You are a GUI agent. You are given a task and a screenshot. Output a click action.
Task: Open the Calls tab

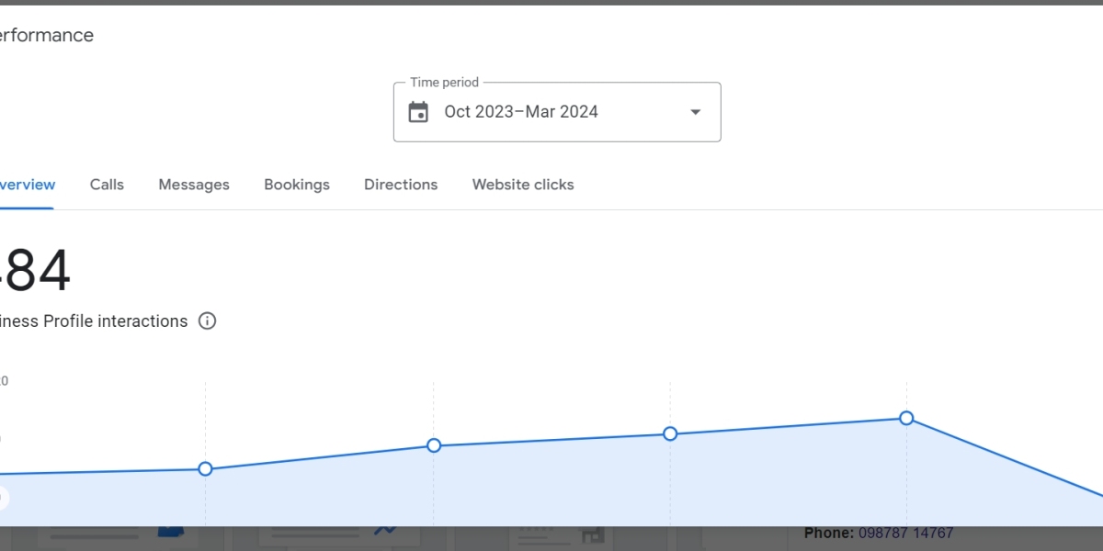pos(107,185)
